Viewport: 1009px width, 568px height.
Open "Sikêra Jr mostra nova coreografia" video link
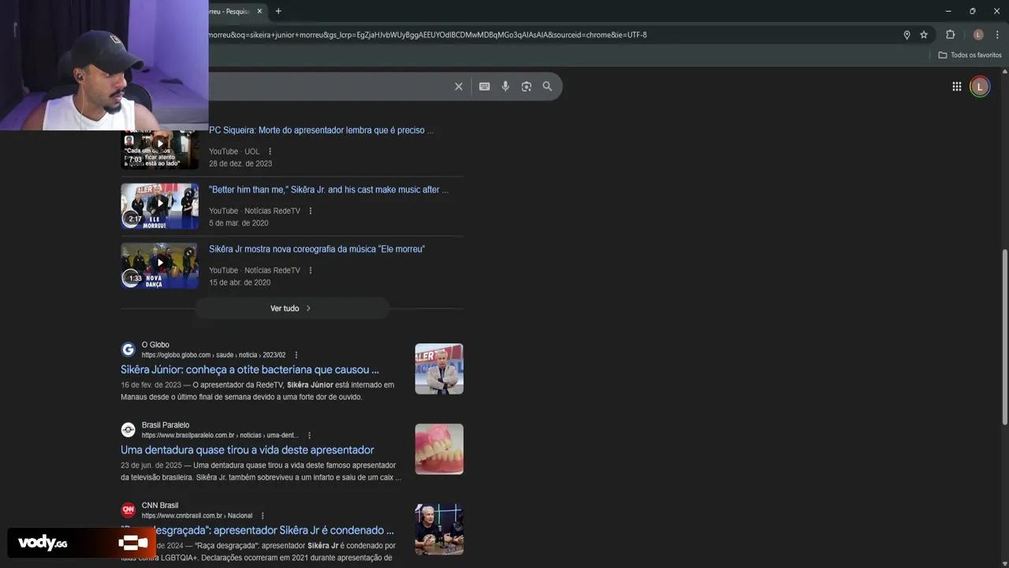pyautogui.click(x=317, y=248)
